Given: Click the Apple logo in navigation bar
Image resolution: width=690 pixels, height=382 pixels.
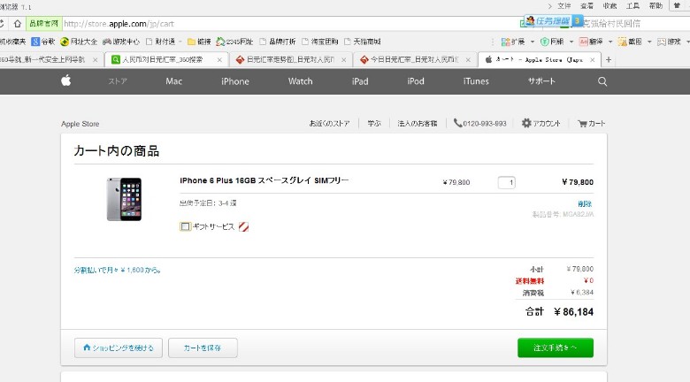Looking at the screenshot, I should point(65,81).
